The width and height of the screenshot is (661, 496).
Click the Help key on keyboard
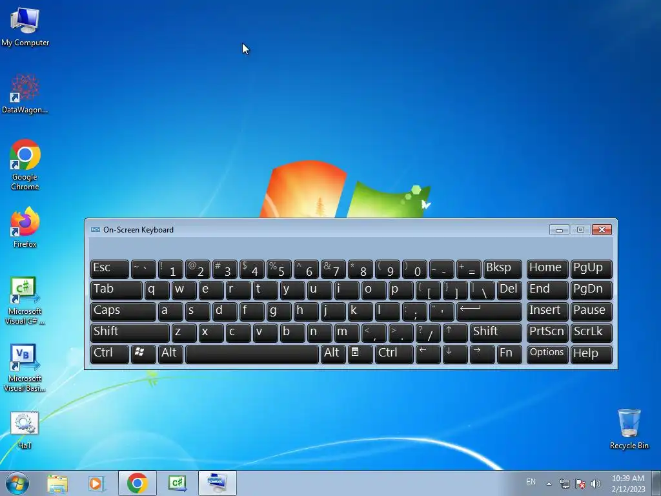(x=591, y=353)
